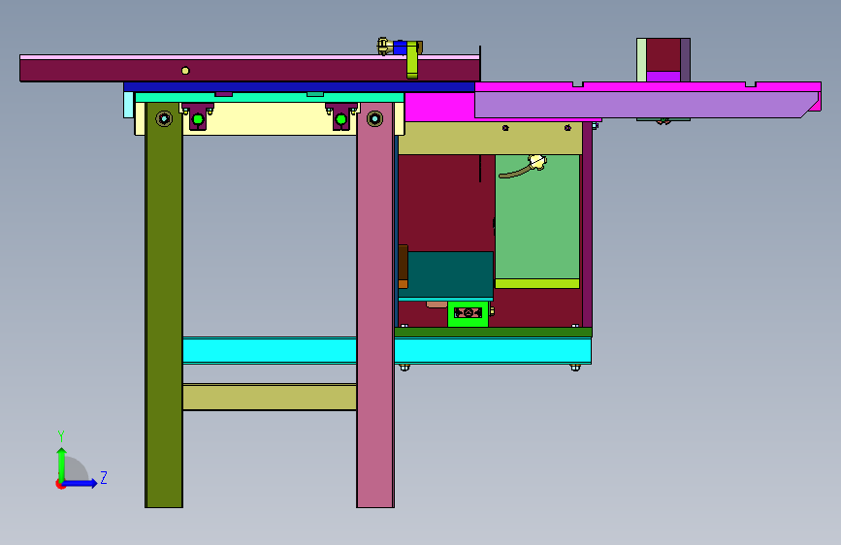Select the bright green block under the teal box
This screenshot has height=545, width=841.
point(469,314)
